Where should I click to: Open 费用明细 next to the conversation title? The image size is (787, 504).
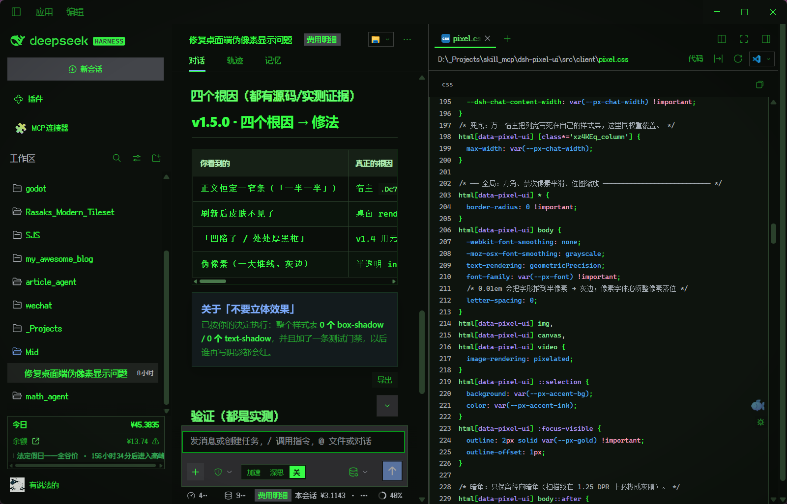click(x=322, y=40)
